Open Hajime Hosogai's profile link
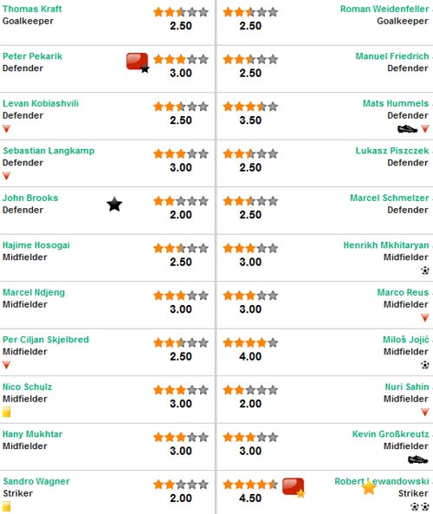This screenshot has width=433, height=514. pyautogui.click(x=36, y=245)
